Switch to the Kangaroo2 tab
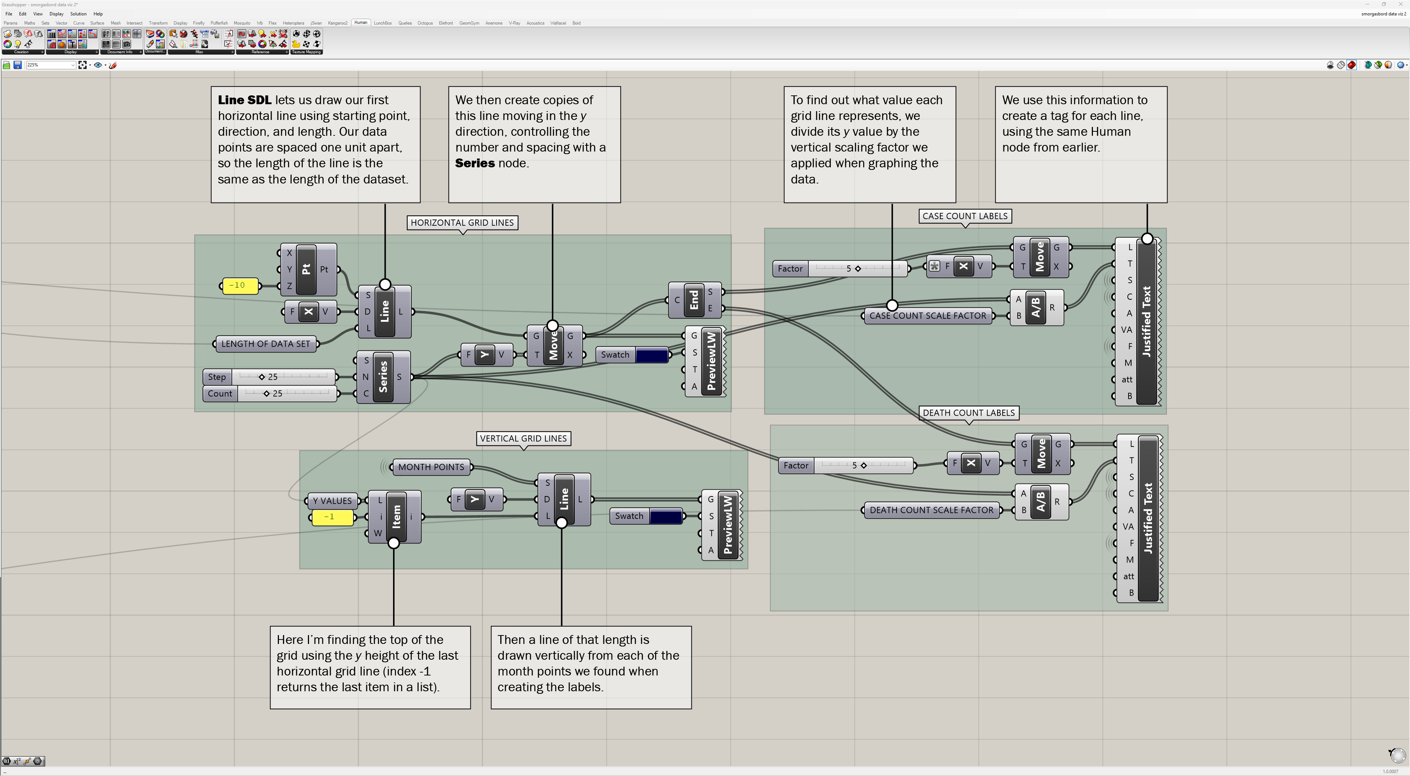The width and height of the screenshot is (1410, 776). click(337, 23)
